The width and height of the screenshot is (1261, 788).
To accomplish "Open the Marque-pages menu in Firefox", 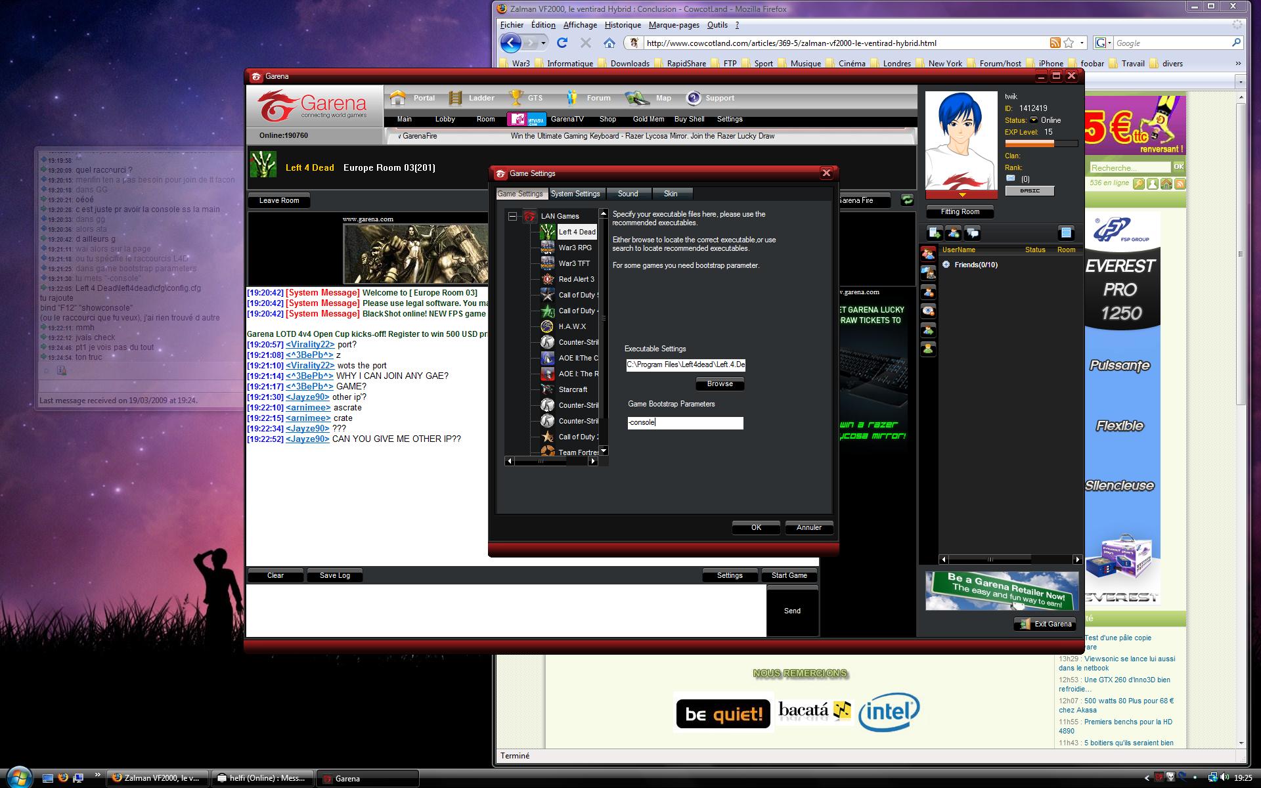I will (674, 25).
